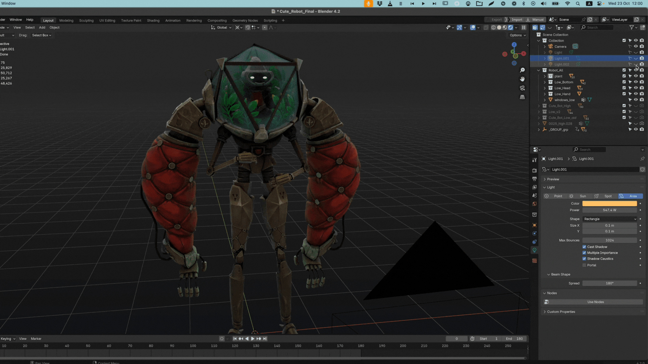Open the Shape Rectangle dropdown
The image size is (648, 364).
(x=610, y=219)
